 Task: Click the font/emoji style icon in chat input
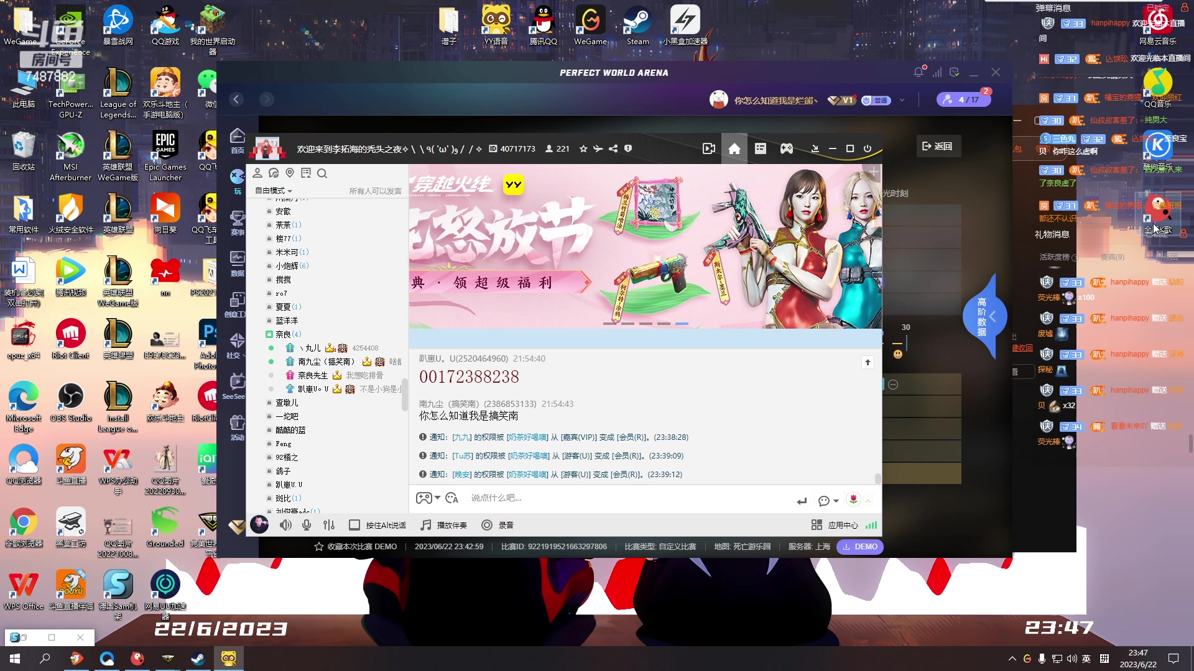[452, 498]
